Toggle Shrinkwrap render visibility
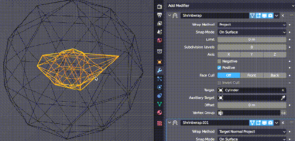This screenshot has width=295, height=141. (x=270, y=15)
